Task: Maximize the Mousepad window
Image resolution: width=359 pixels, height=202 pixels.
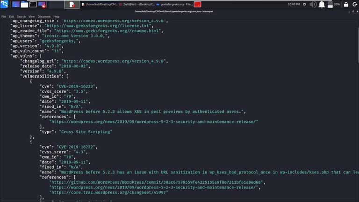Action: [353, 11]
